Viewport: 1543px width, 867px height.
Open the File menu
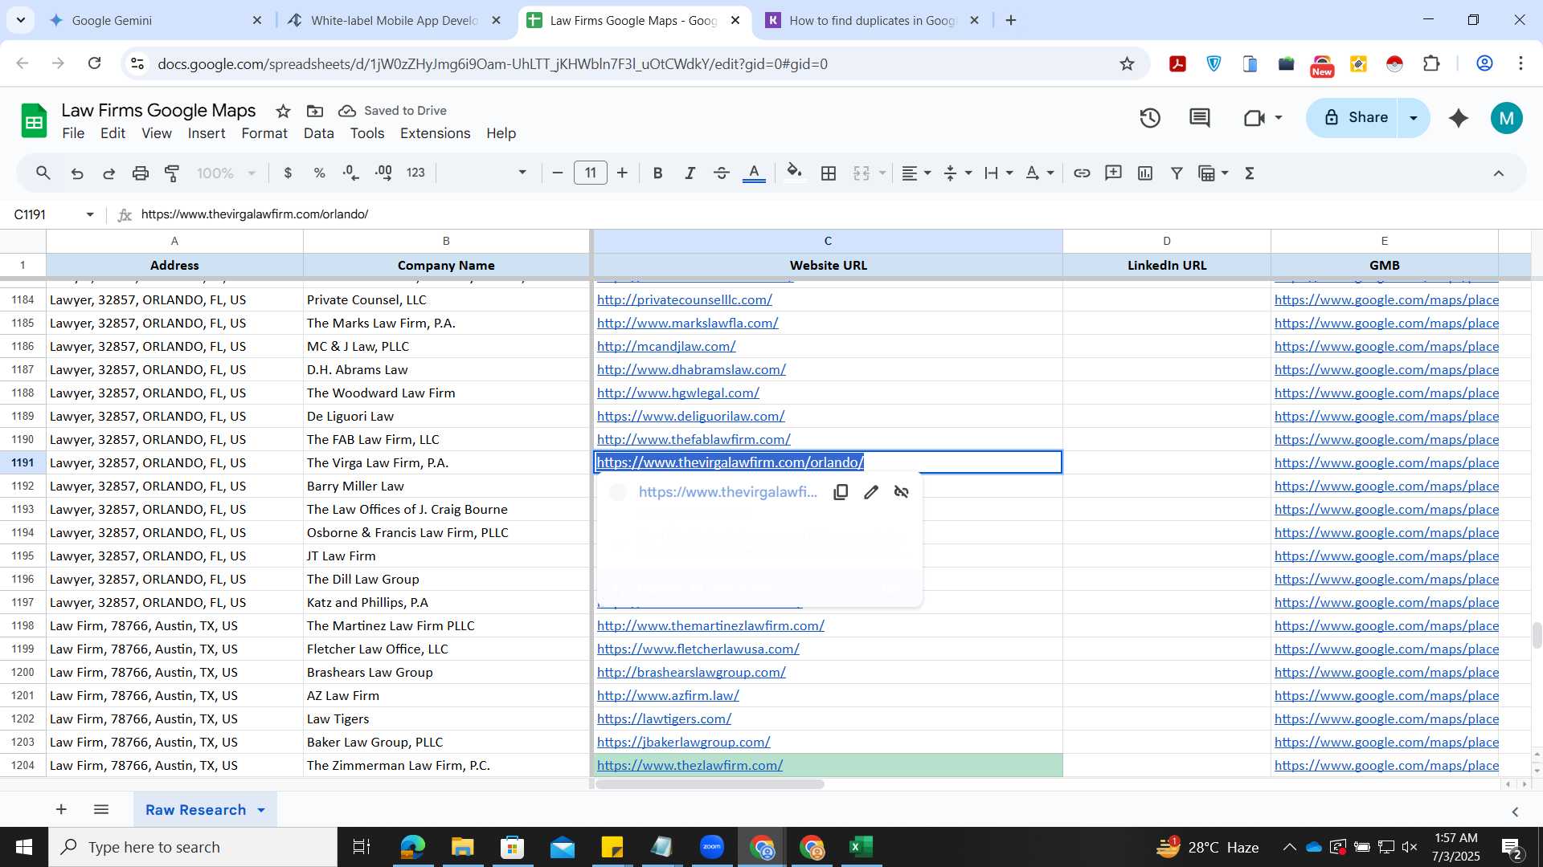point(73,133)
